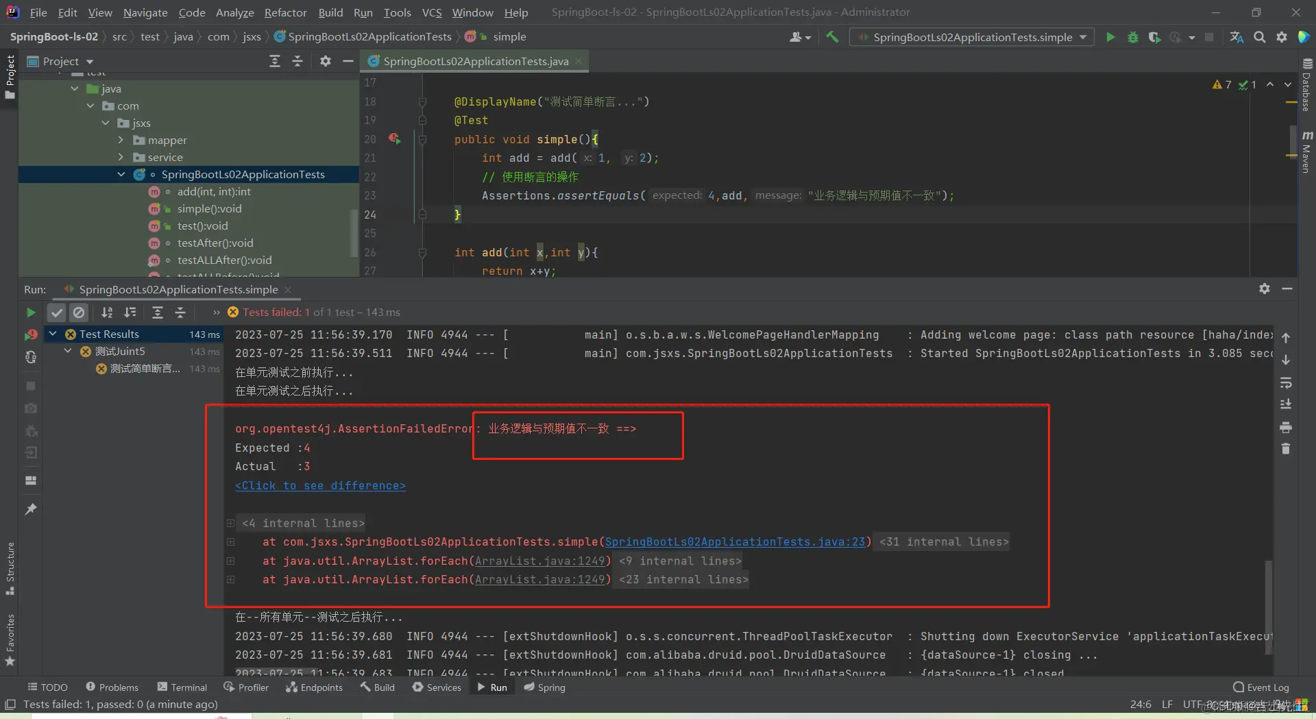Screen dimensions: 1316x719
Task: Open run configuration dropdown
Action: (972, 37)
